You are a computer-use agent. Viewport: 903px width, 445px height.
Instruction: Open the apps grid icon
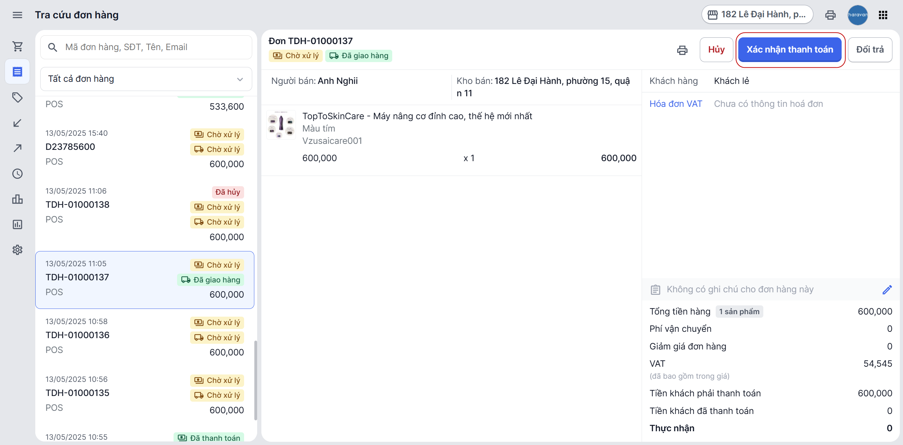click(x=883, y=15)
